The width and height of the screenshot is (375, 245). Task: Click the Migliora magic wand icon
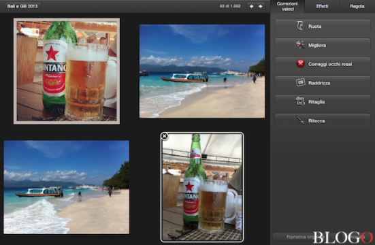[x=300, y=45]
